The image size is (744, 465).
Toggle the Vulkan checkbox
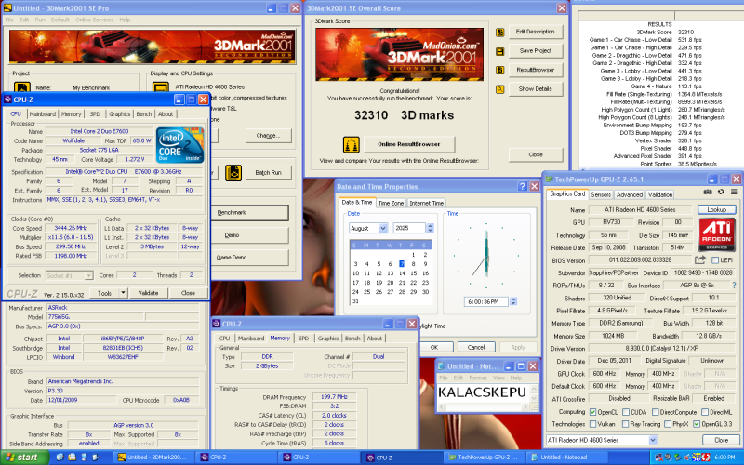tap(592, 424)
